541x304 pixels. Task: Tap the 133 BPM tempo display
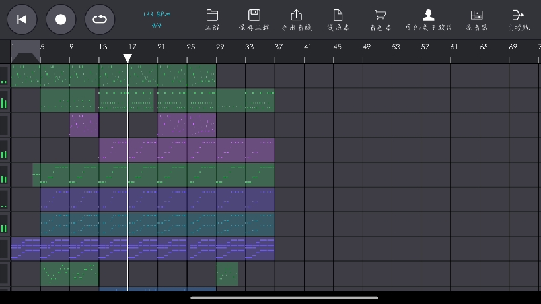point(157,14)
